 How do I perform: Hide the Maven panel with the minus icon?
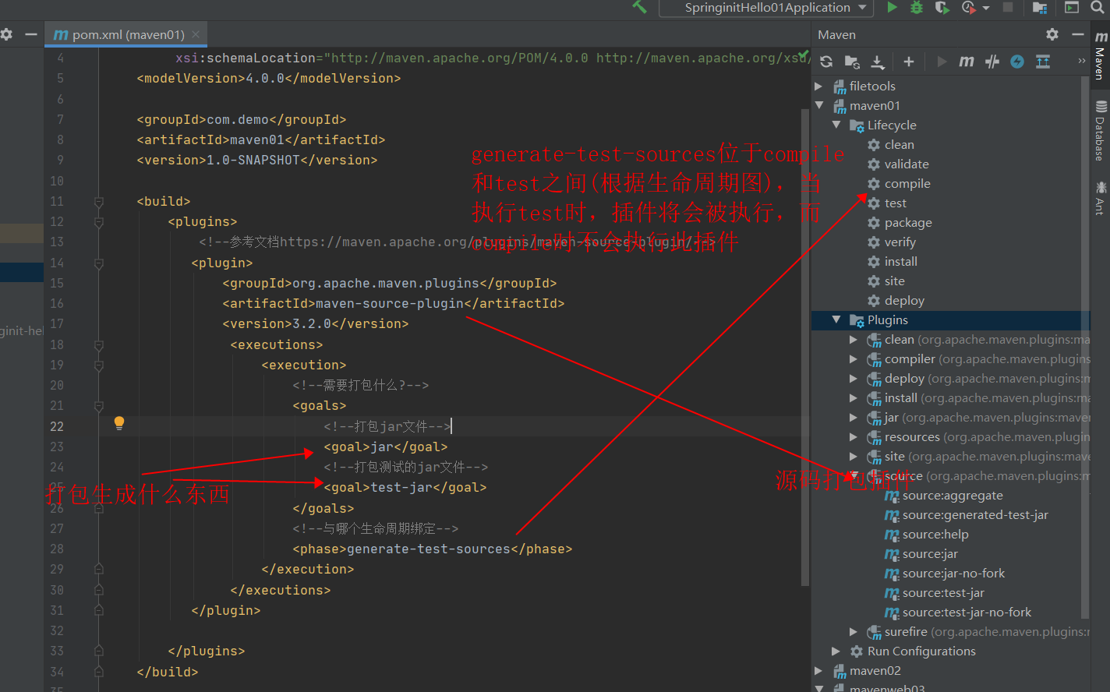(x=1078, y=34)
